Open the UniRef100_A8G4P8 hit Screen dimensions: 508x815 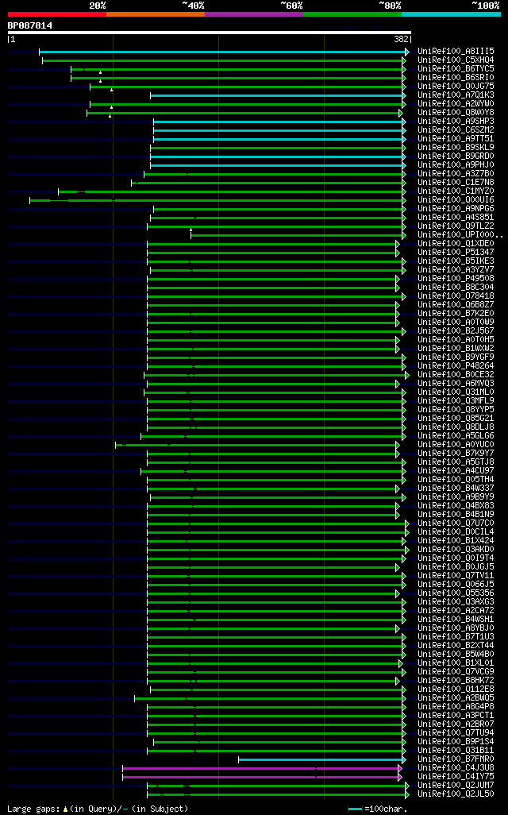(456, 706)
